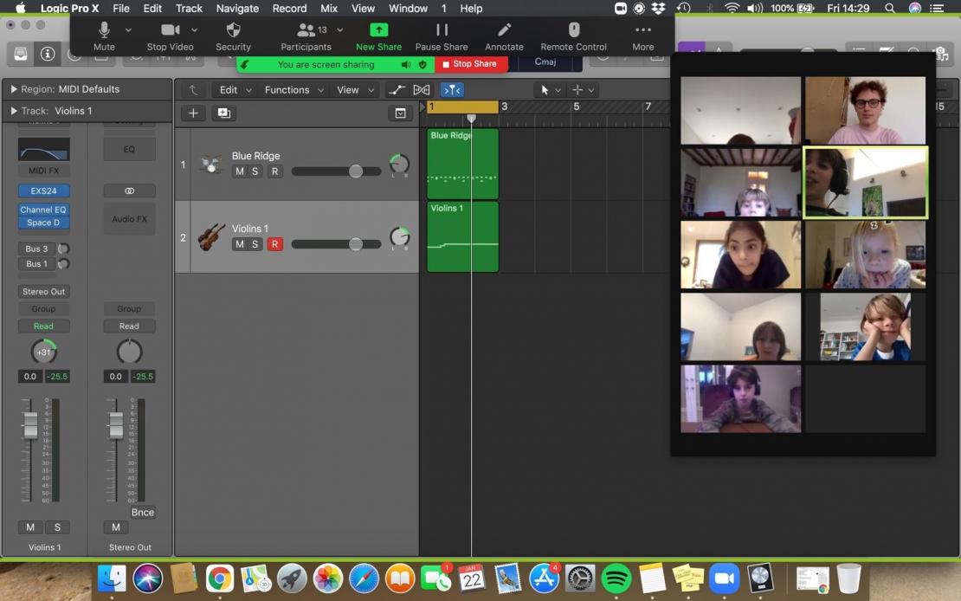
Task: Click the Flex show/hide icon
Action: [422, 90]
